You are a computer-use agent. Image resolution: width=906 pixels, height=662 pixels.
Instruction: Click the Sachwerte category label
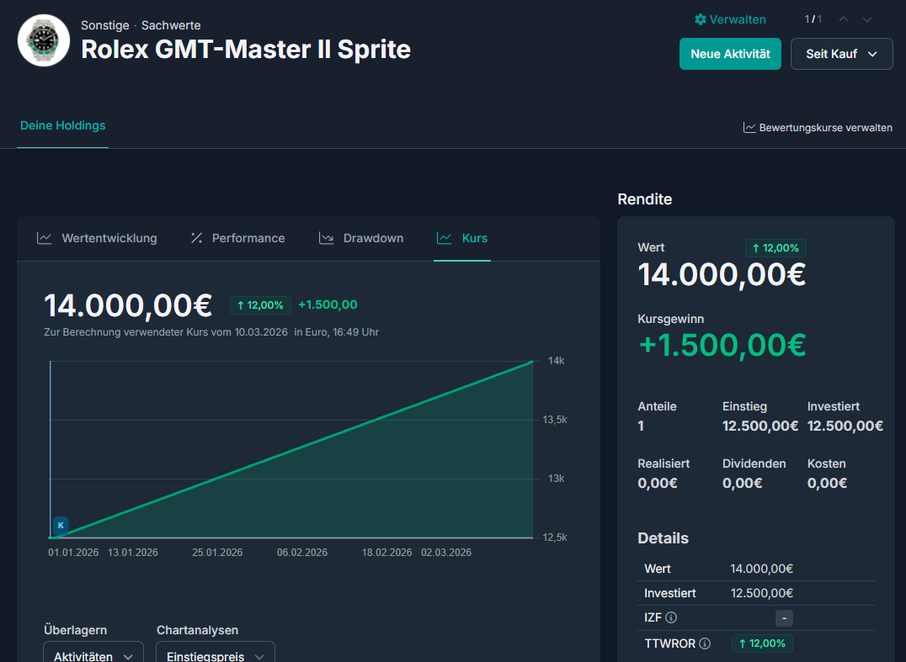(x=171, y=25)
